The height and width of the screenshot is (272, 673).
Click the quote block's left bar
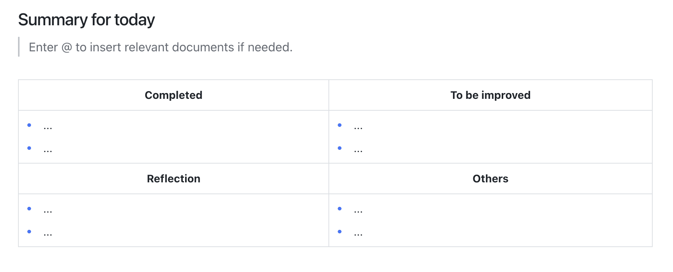point(19,47)
